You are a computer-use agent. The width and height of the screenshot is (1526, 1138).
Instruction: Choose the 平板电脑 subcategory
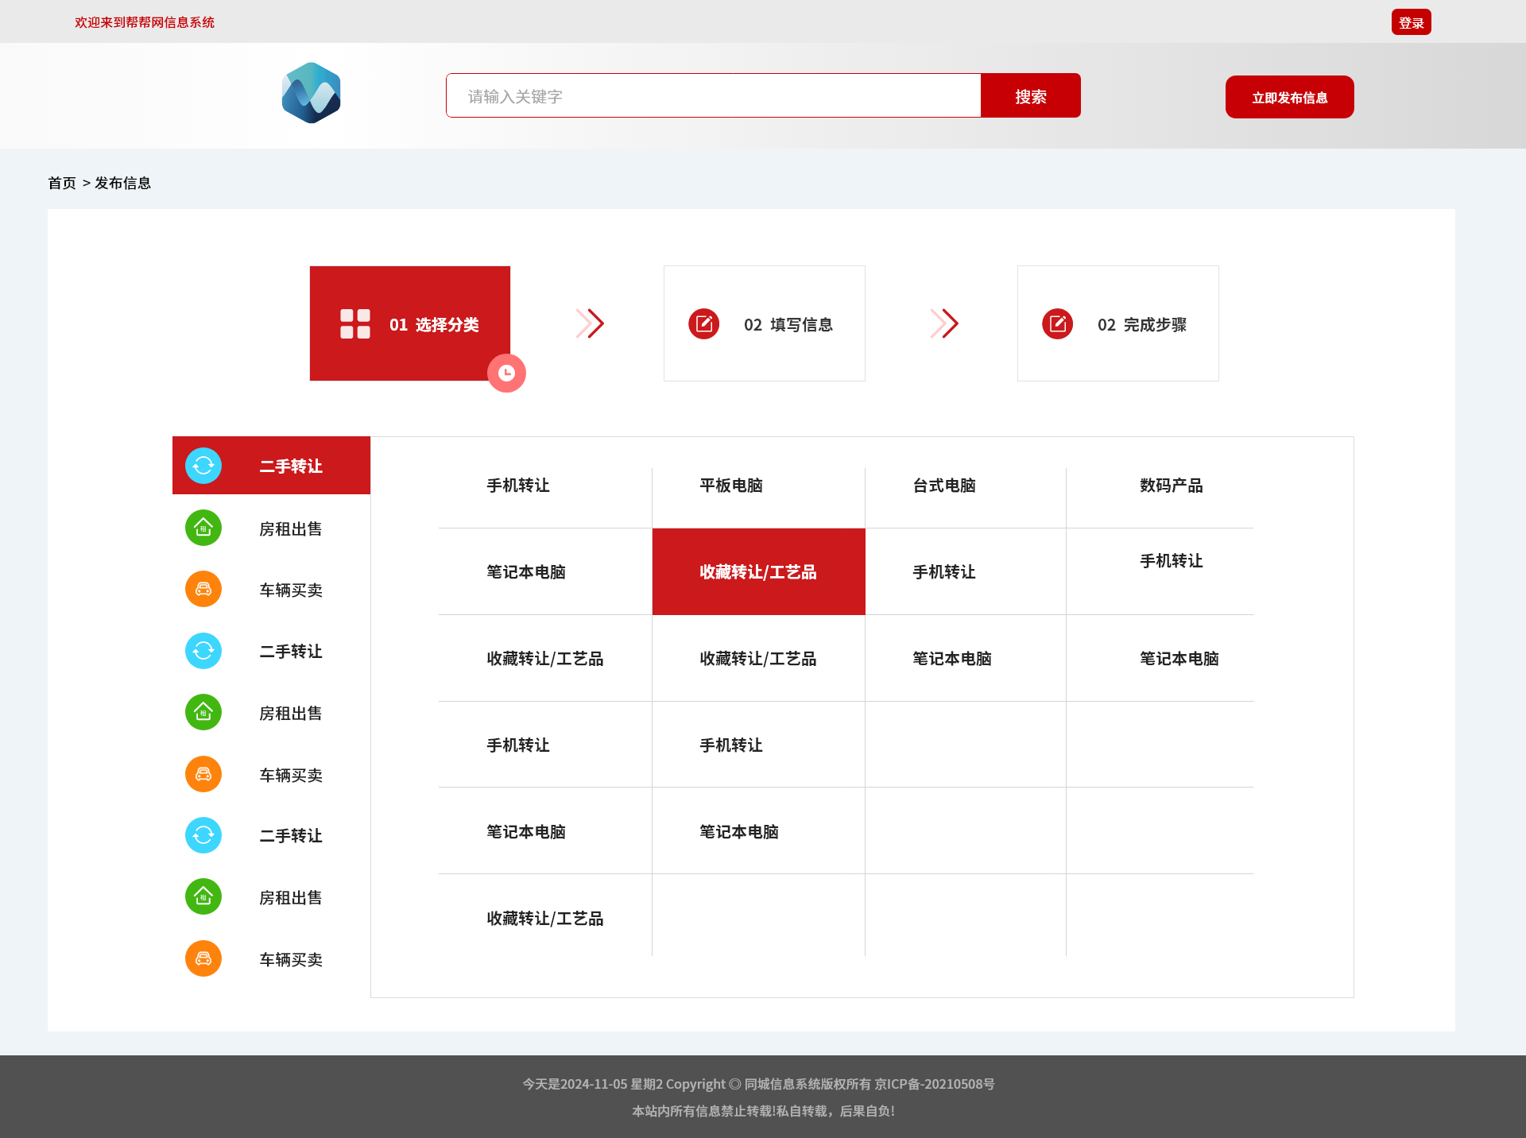[x=731, y=486]
